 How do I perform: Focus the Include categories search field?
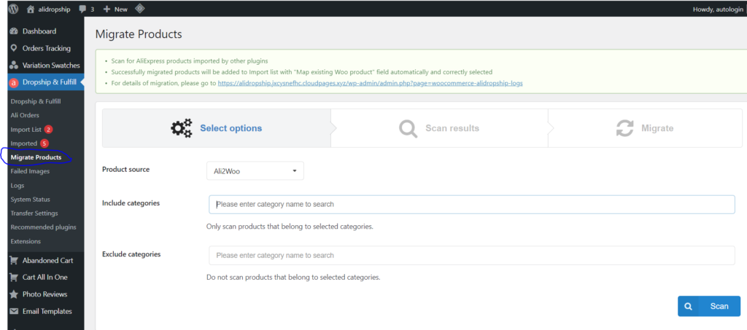[472, 205]
